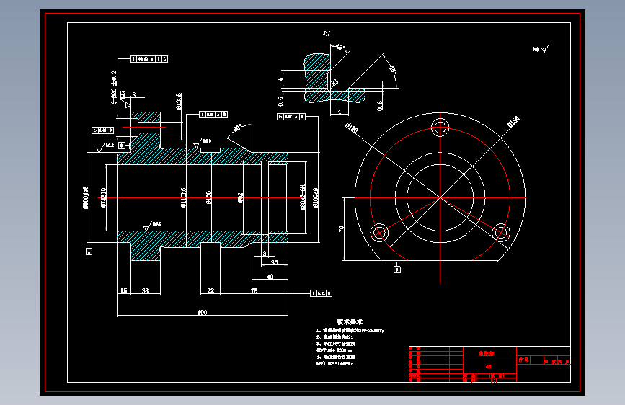Select the bottom-right bolt hole on flange
This screenshot has height=405, width=625.
(x=500, y=232)
